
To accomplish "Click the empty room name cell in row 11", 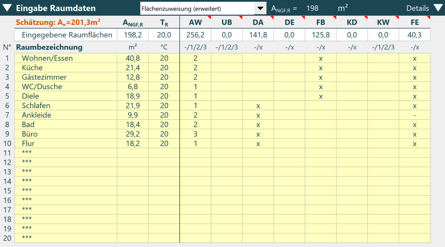I will tap(66, 153).
